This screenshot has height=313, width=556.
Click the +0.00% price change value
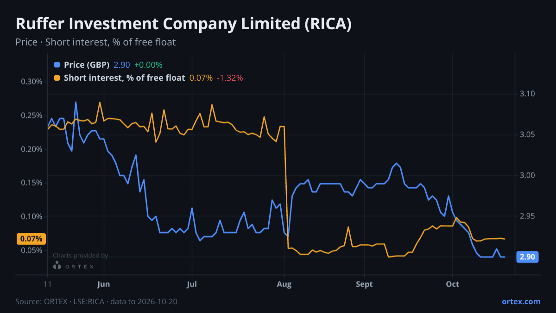[148, 65]
